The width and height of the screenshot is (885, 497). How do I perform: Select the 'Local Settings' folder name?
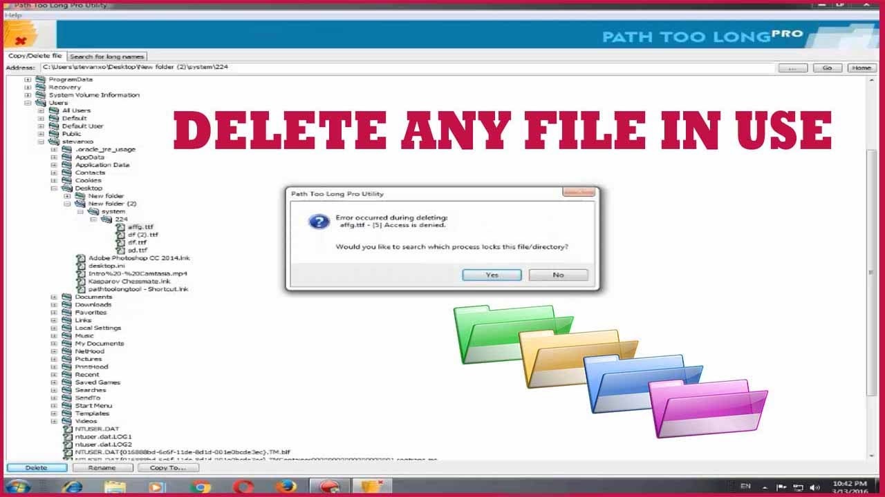[98, 328]
